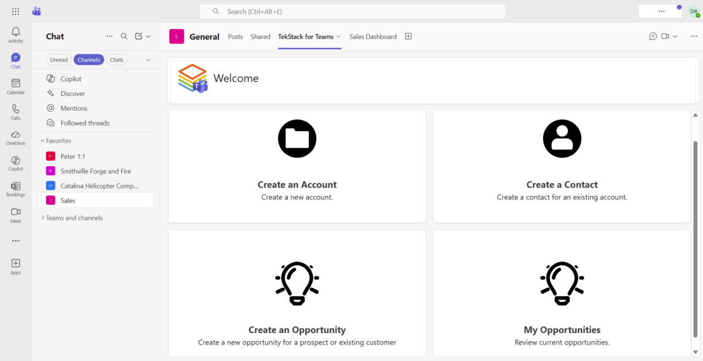Screen dimensions: 703x361
Task: Open Chat pane more options ellipsis
Action: [x=109, y=36]
